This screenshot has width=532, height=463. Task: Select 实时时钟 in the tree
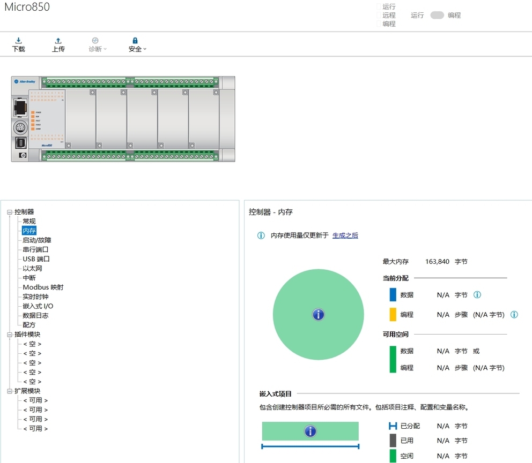tap(35, 297)
